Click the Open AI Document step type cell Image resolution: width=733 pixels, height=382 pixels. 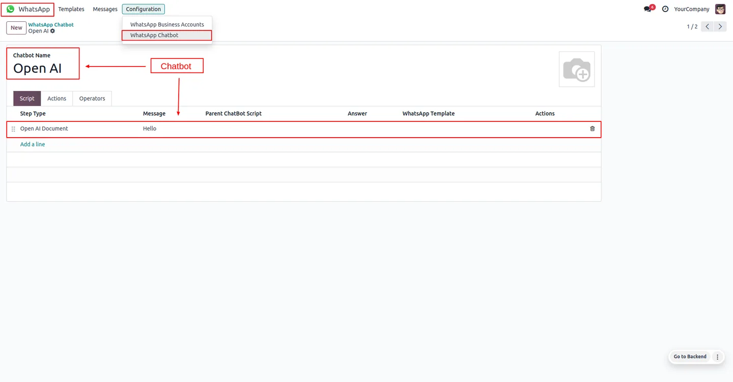coord(44,129)
